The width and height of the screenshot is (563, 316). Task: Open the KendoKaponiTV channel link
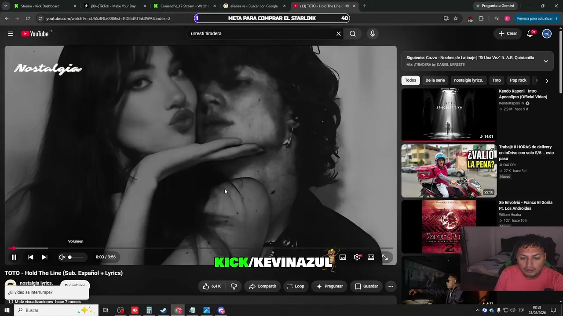tap(512, 104)
